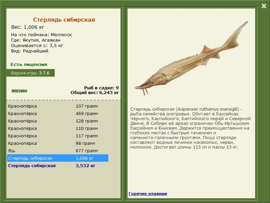Click the Вид: Редчайший line
Image resolution: width=270 pixels, height=203 pixels.
click(30, 51)
